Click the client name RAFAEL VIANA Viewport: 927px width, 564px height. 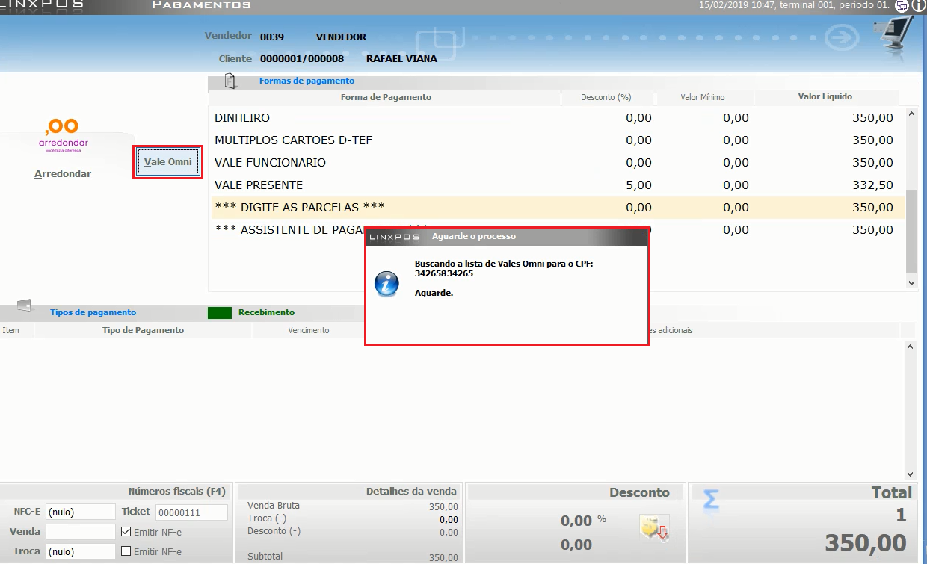401,59
